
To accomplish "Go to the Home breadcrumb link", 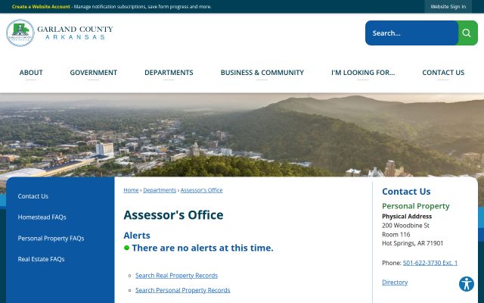I will 131,190.
